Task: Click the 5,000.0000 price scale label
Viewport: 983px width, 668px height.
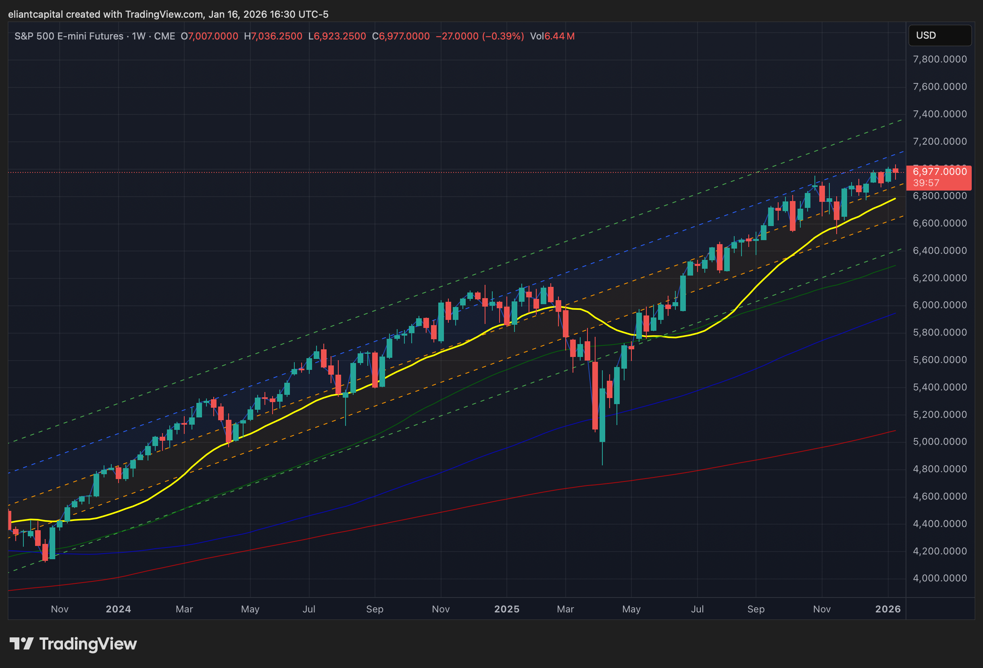Action: (939, 442)
